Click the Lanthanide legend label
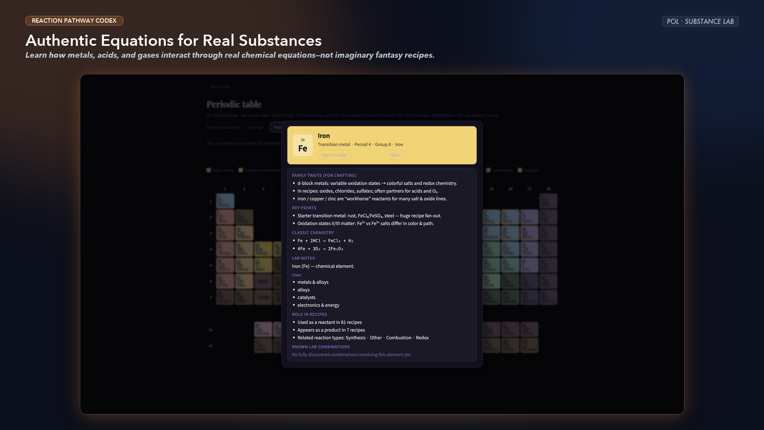The height and width of the screenshot is (430, 764). [503, 170]
